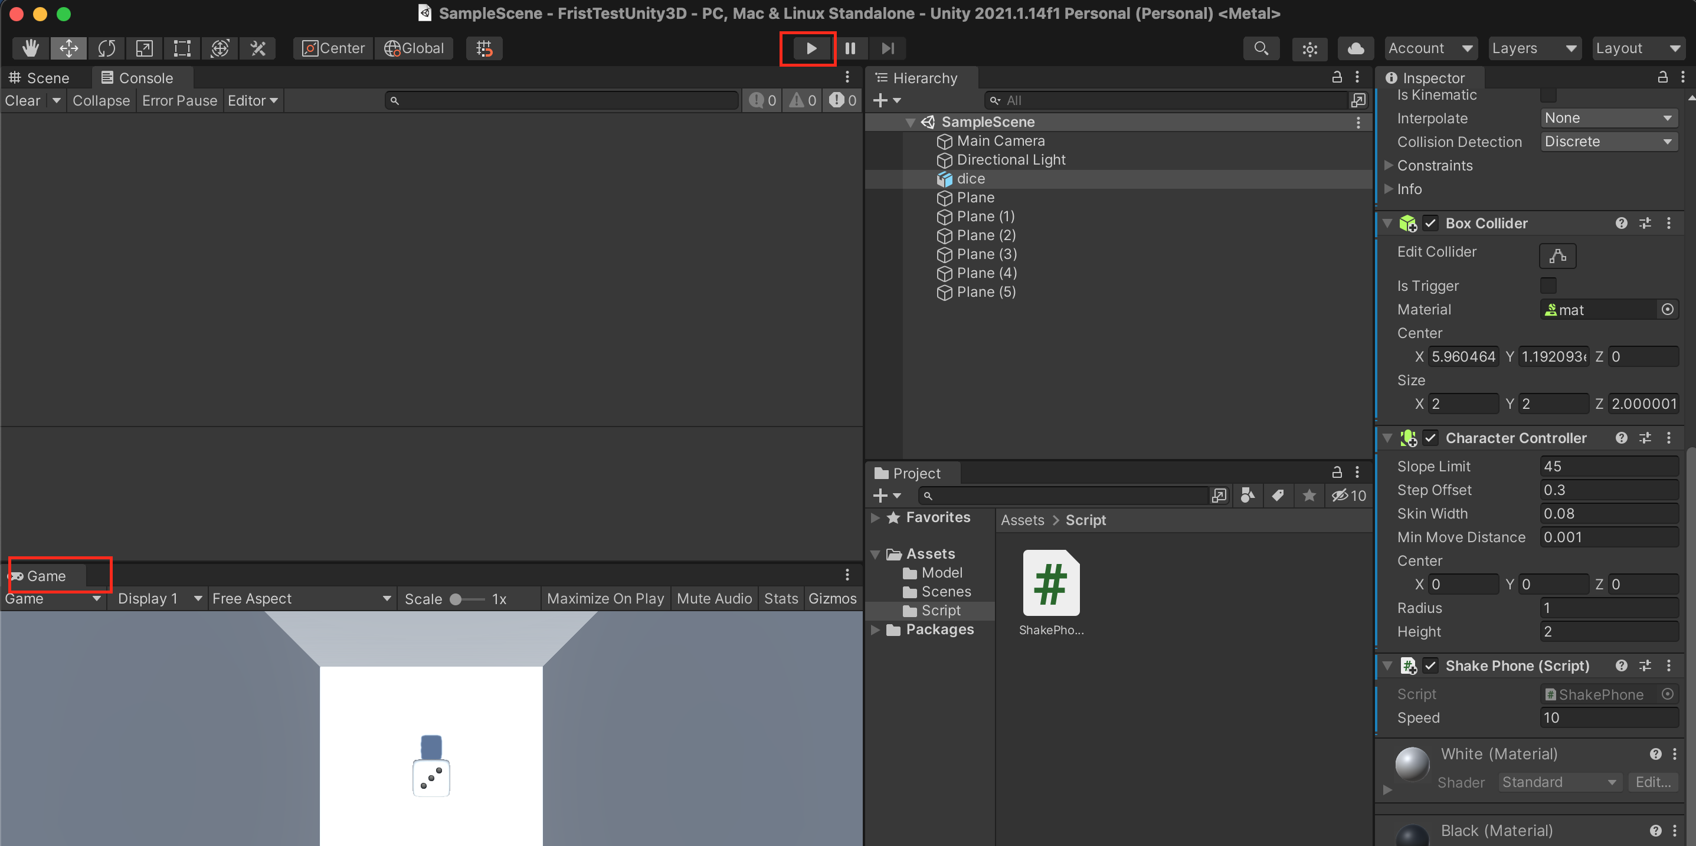Open the cloud services icon
Viewport: 1696px width, 846px height.
click(x=1355, y=48)
